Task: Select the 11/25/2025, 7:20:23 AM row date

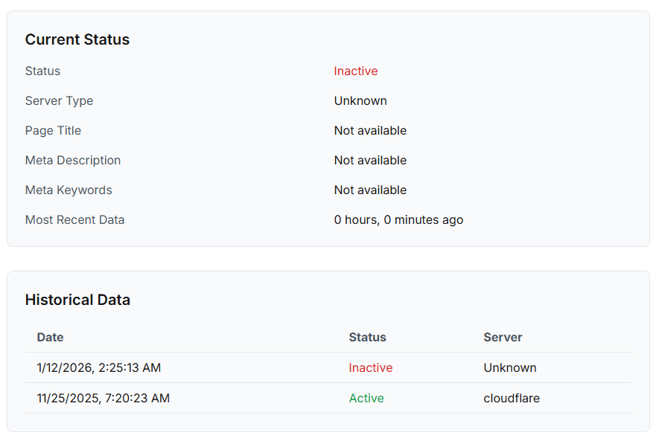Action: click(x=103, y=399)
